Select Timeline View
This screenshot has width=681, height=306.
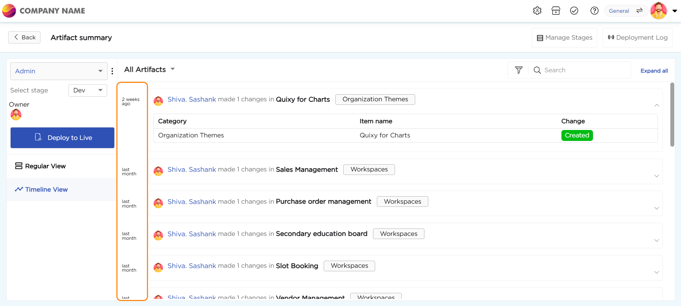tap(42, 189)
